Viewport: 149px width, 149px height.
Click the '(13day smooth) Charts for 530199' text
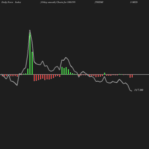58,2
